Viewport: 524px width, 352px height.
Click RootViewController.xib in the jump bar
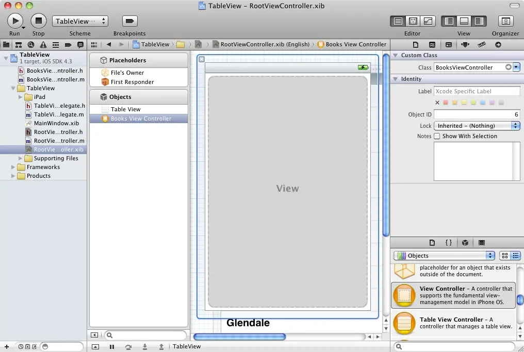264,44
